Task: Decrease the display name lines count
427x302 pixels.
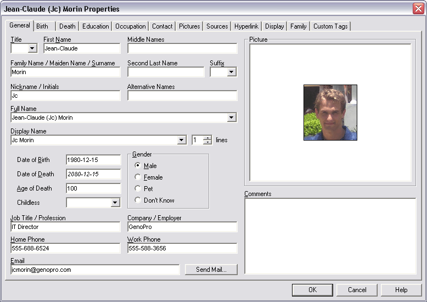Action: 208,142
